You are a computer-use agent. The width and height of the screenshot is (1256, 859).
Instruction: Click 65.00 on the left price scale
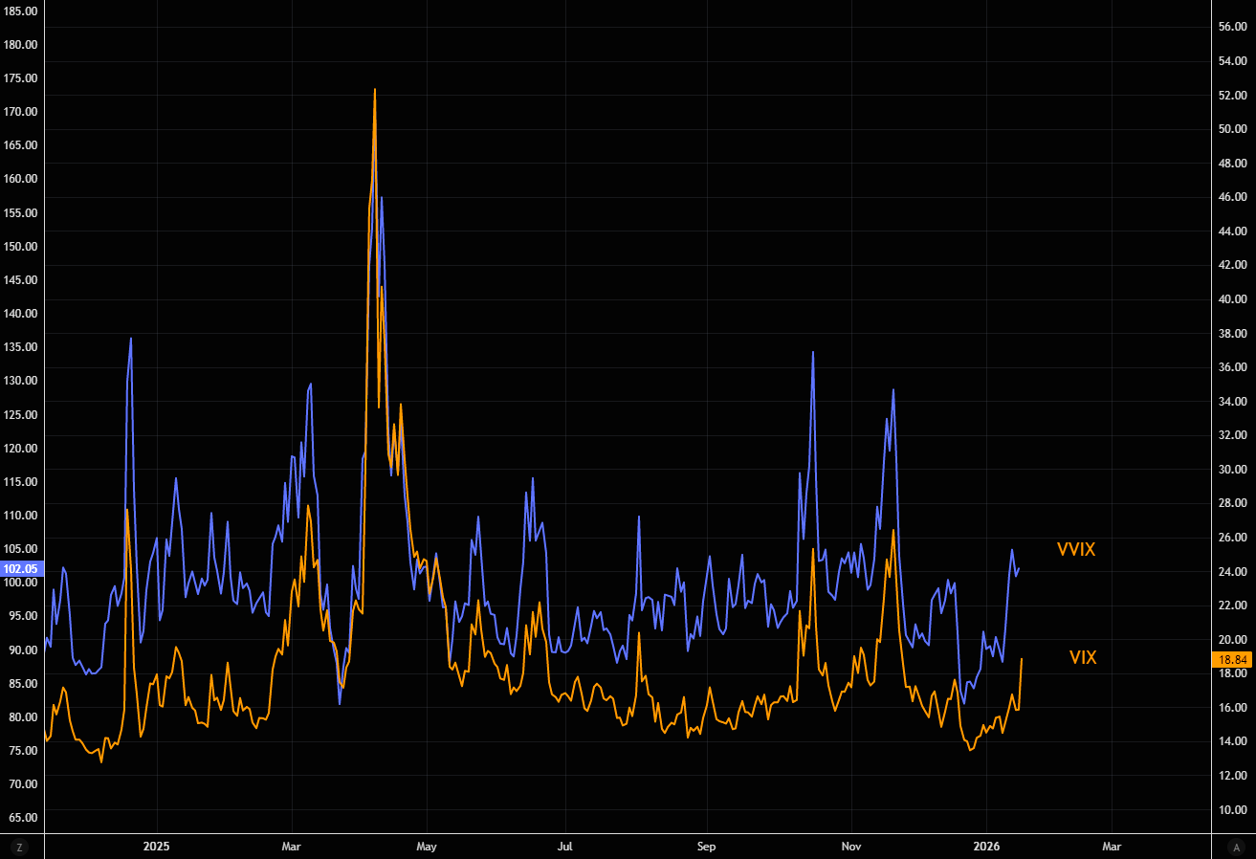(x=20, y=818)
